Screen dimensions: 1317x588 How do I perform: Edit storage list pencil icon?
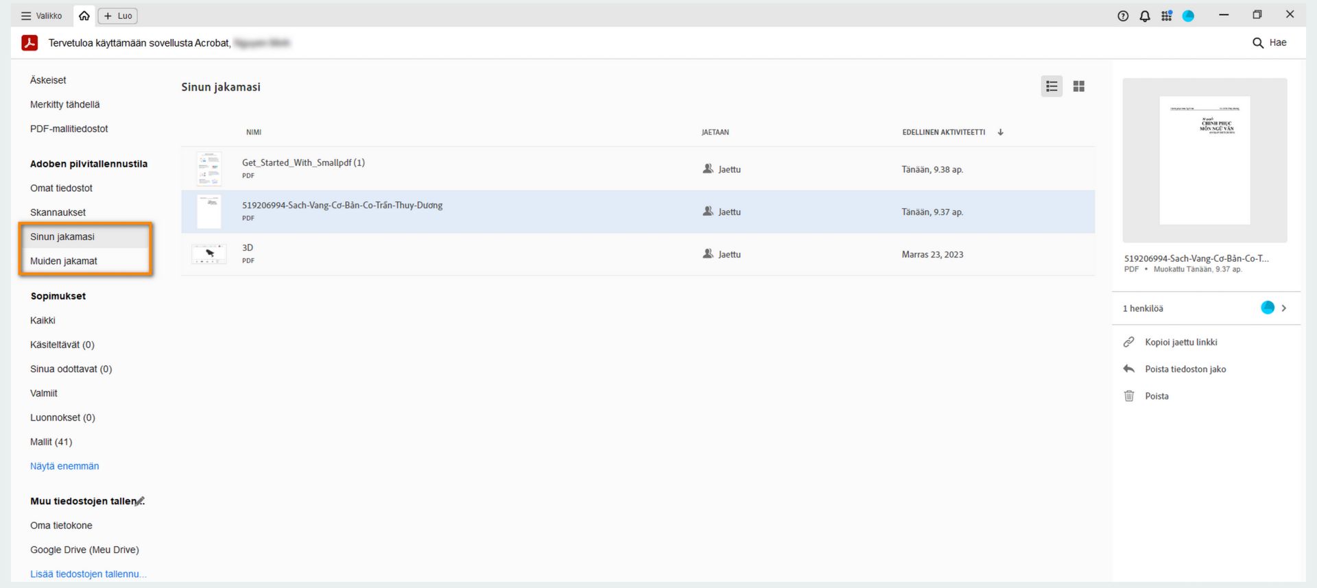coord(140,501)
